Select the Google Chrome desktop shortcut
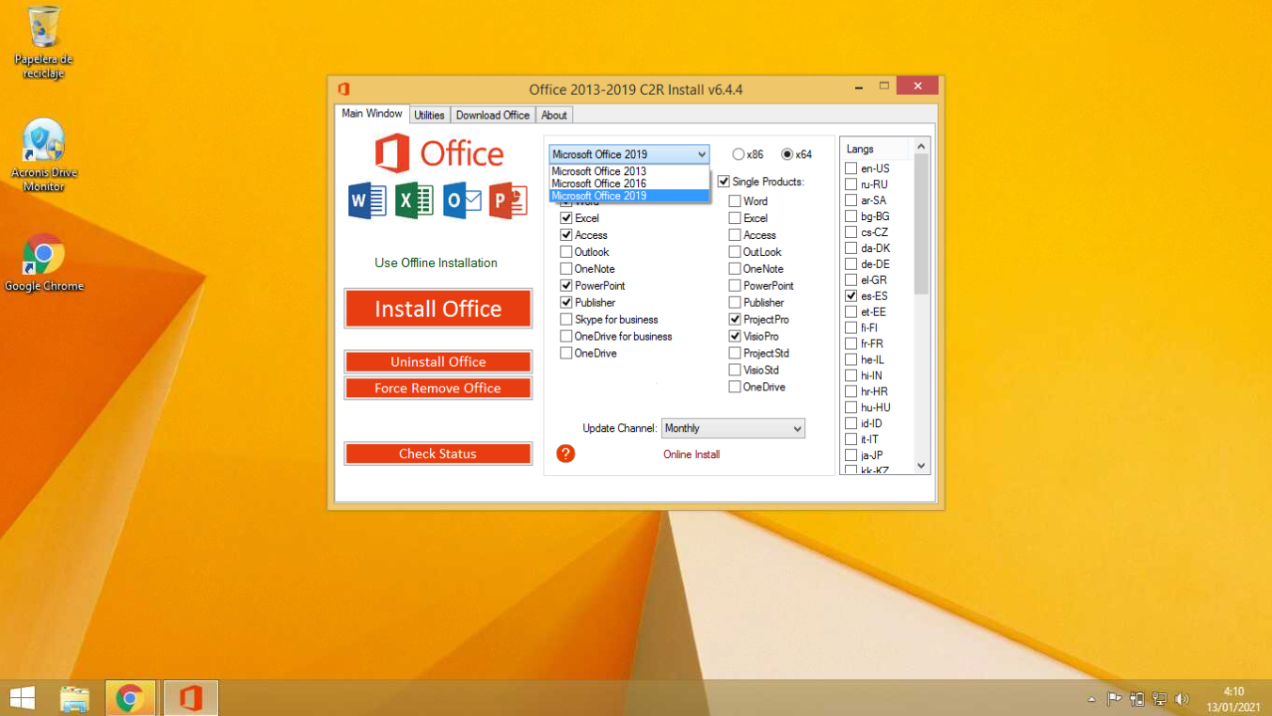The height and width of the screenshot is (716, 1272). coord(43,263)
